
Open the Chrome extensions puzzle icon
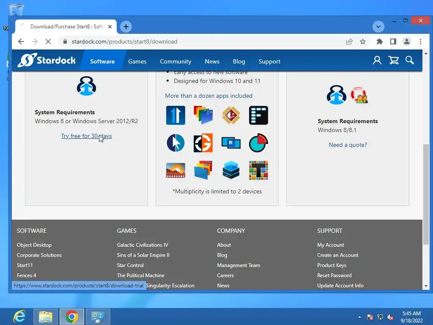(x=380, y=41)
